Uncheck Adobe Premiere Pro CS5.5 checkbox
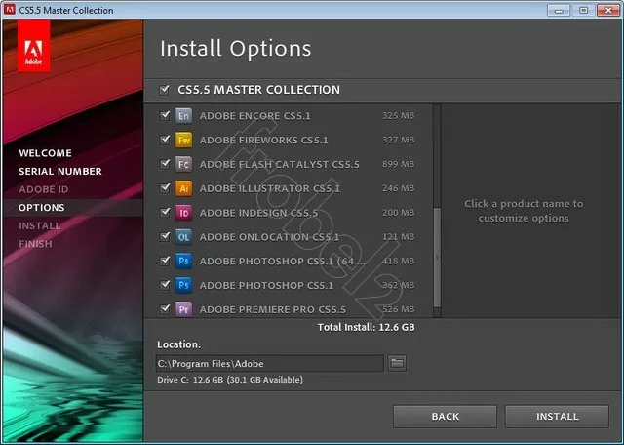 (165, 309)
